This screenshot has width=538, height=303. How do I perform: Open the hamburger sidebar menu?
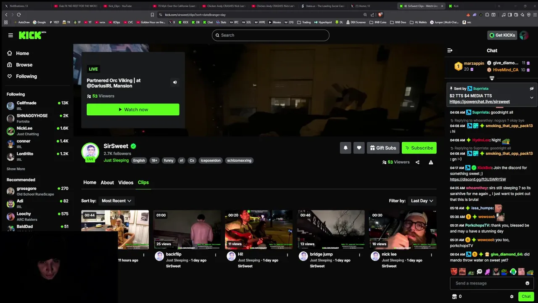point(11,35)
